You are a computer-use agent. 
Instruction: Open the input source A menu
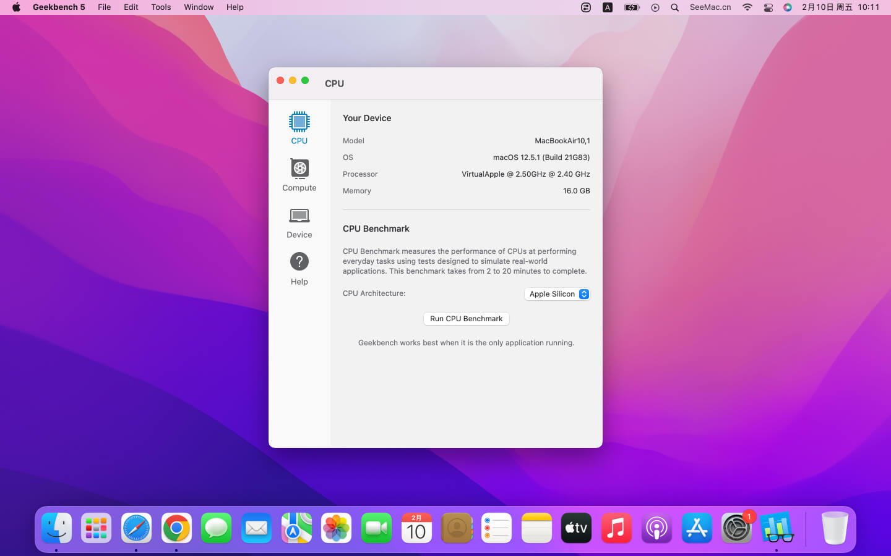(x=608, y=7)
